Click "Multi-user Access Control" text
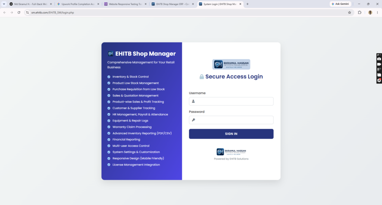Screen dimensions: 382x205 point(131,146)
